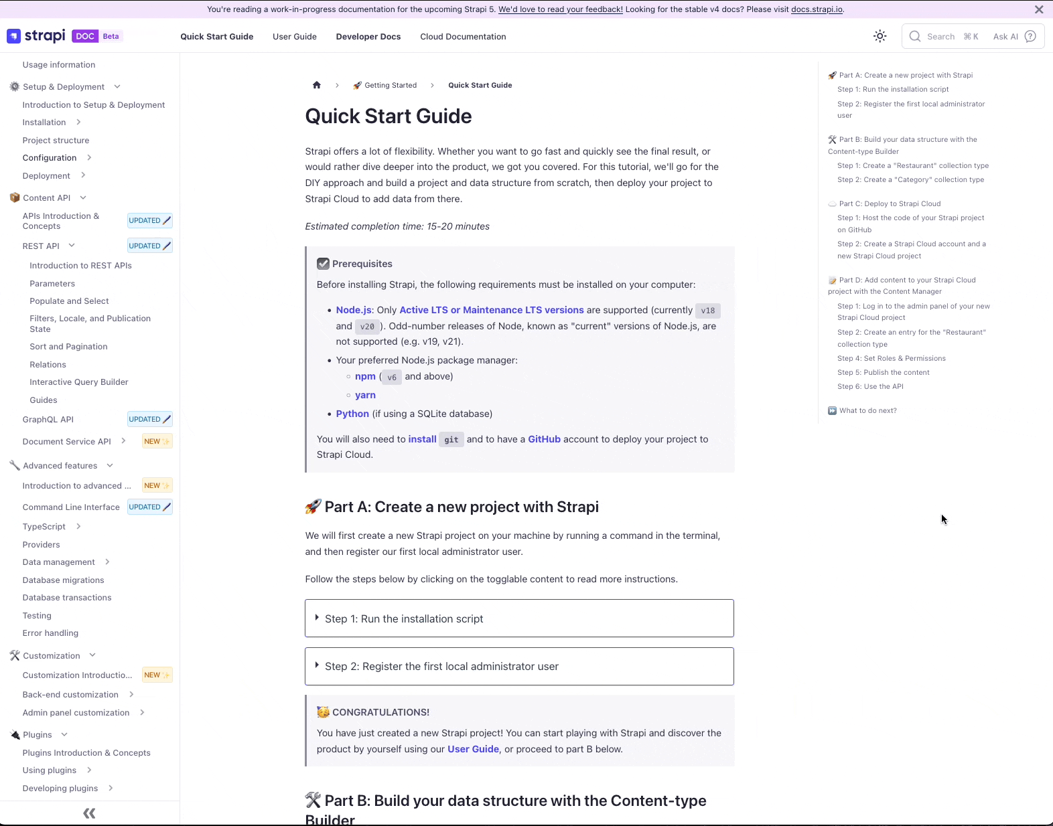The image size is (1053, 826).
Task: Click the Plugins plug icon
Action: click(15, 735)
